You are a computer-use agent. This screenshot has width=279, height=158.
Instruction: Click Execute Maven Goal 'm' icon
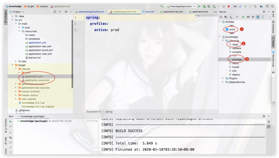[248, 17]
